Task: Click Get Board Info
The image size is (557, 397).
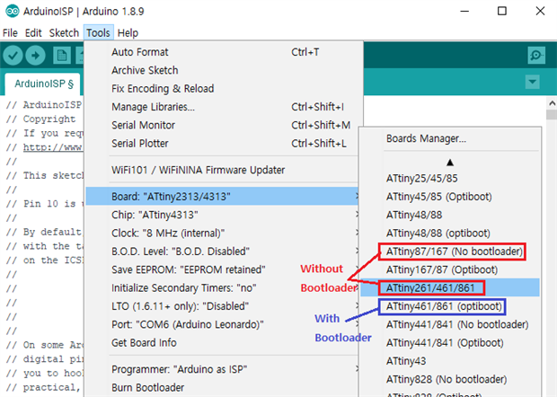Action: coord(222,343)
